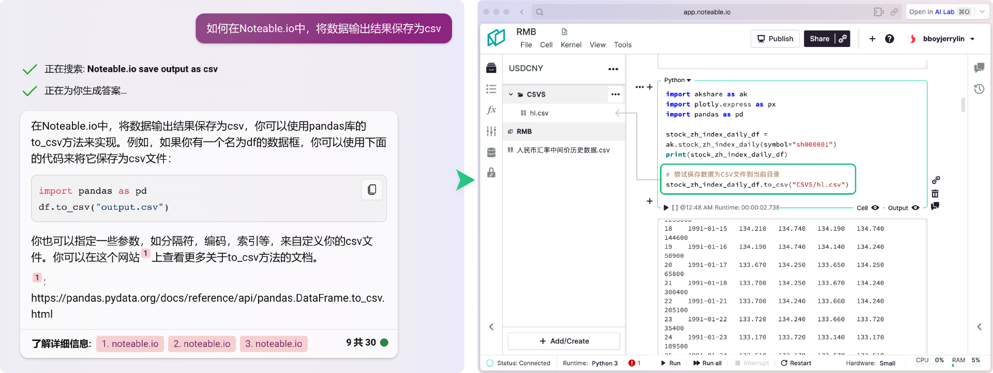This screenshot has width=993, height=373.
Task: Open first noteable.io reference link
Action: (x=130, y=344)
